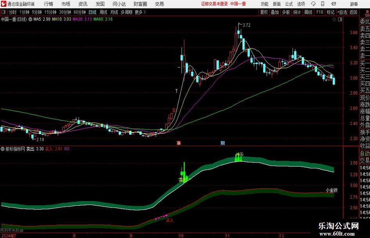
Task: Select the 日线 daily period tab
Action: pos(92,12)
